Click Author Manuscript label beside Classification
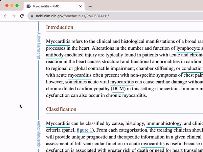 [x=39, y=134]
